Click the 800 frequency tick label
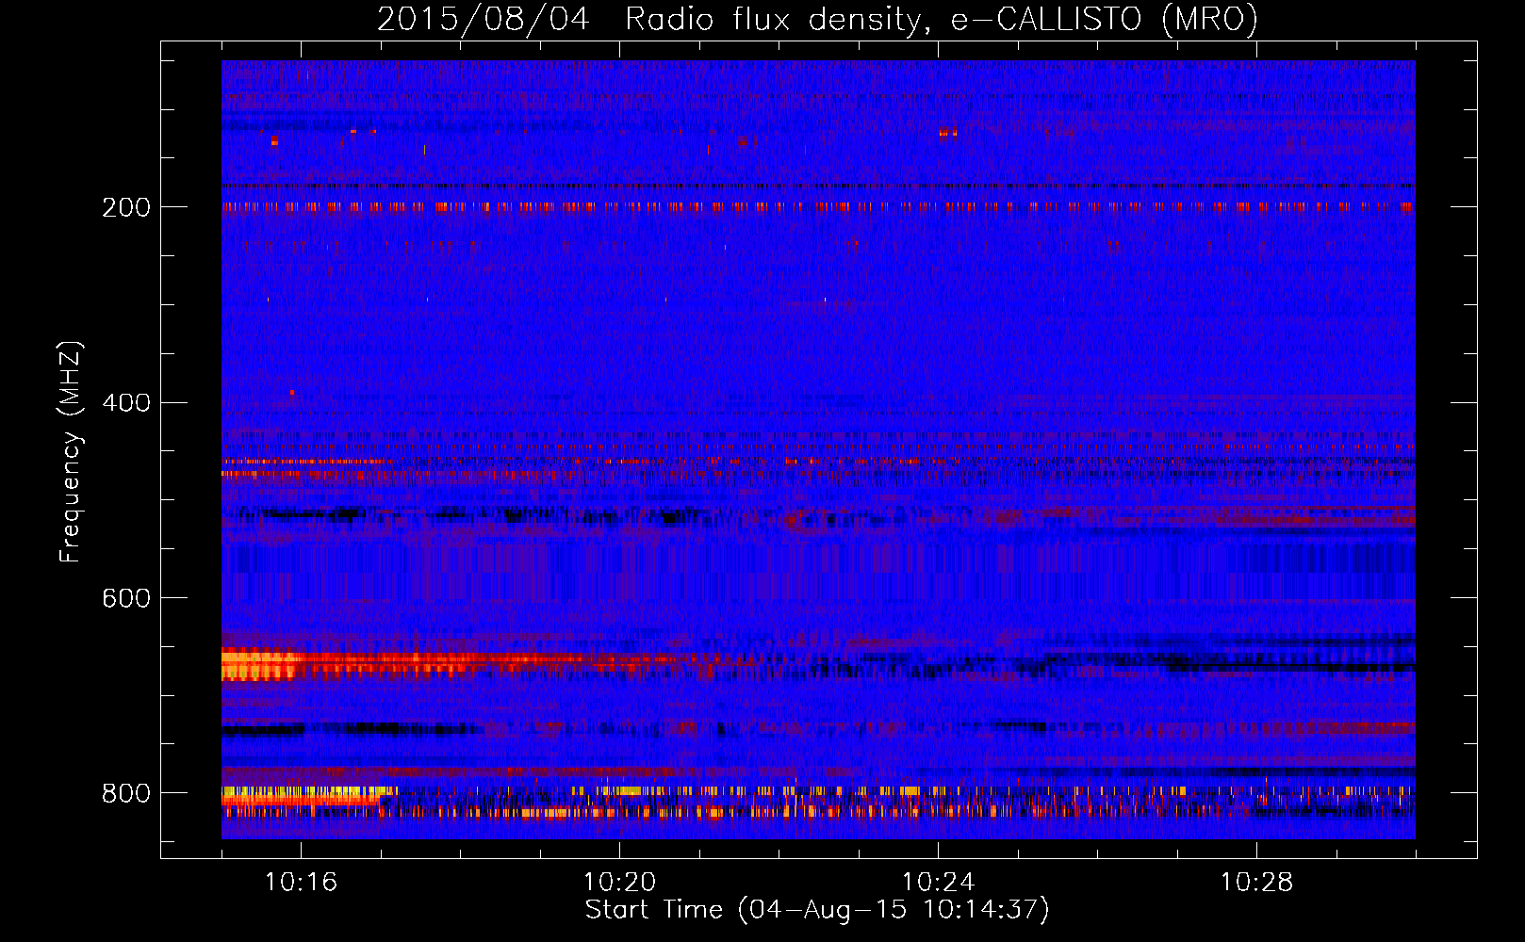1525x942 pixels. click(x=126, y=793)
